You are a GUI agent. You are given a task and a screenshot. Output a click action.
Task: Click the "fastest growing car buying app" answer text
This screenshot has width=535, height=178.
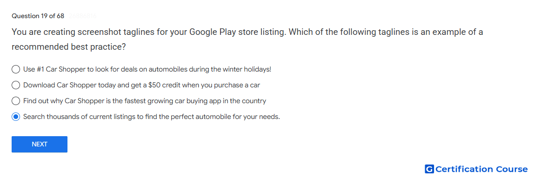click(x=145, y=101)
